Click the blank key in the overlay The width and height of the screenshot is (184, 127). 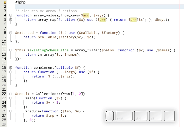click(169, 116)
